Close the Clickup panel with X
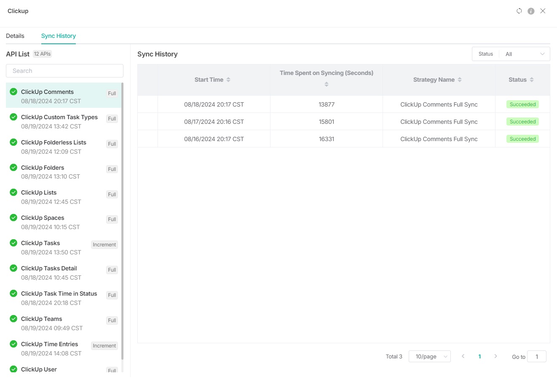Viewport: 557px width, 382px height. pyautogui.click(x=543, y=11)
